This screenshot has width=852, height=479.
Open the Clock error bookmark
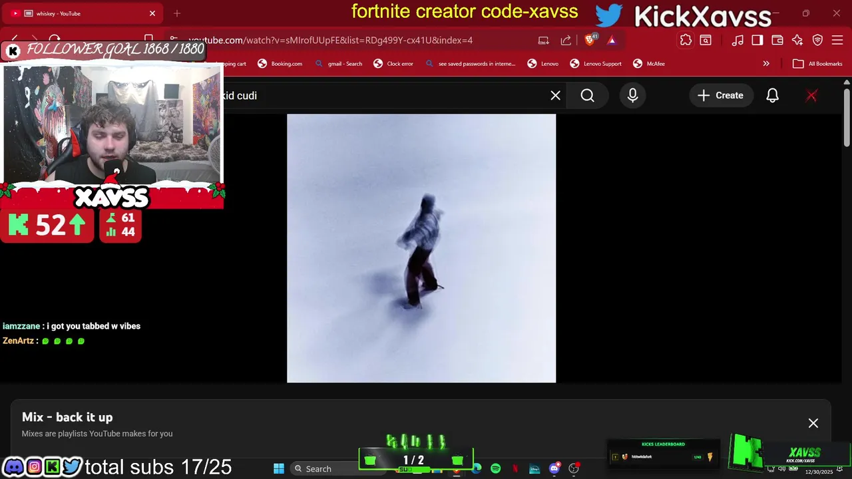[x=393, y=64]
